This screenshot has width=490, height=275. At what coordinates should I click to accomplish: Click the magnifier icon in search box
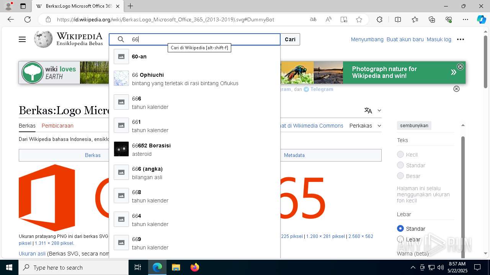point(121,39)
